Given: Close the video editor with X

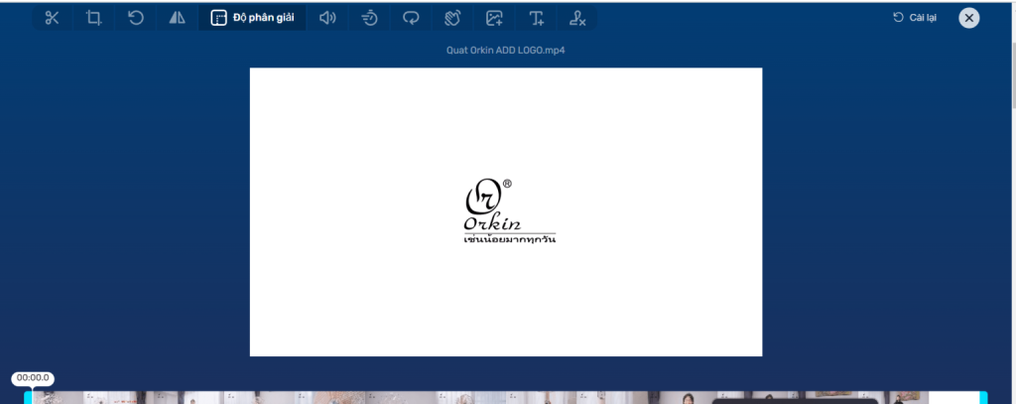Looking at the screenshot, I should point(969,18).
